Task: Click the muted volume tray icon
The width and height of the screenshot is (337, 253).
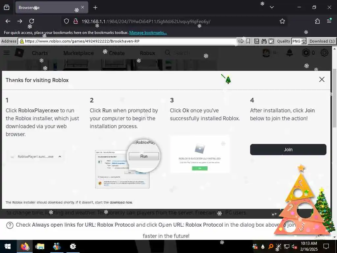Action: pyautogui.click(x=294, y=246)
